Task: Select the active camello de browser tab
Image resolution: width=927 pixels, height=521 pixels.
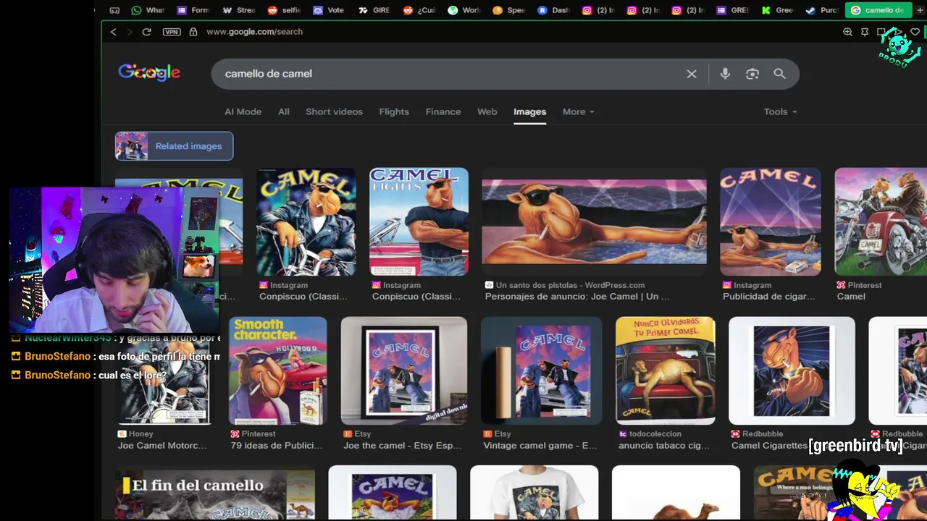Action: (x=877, y=10)
